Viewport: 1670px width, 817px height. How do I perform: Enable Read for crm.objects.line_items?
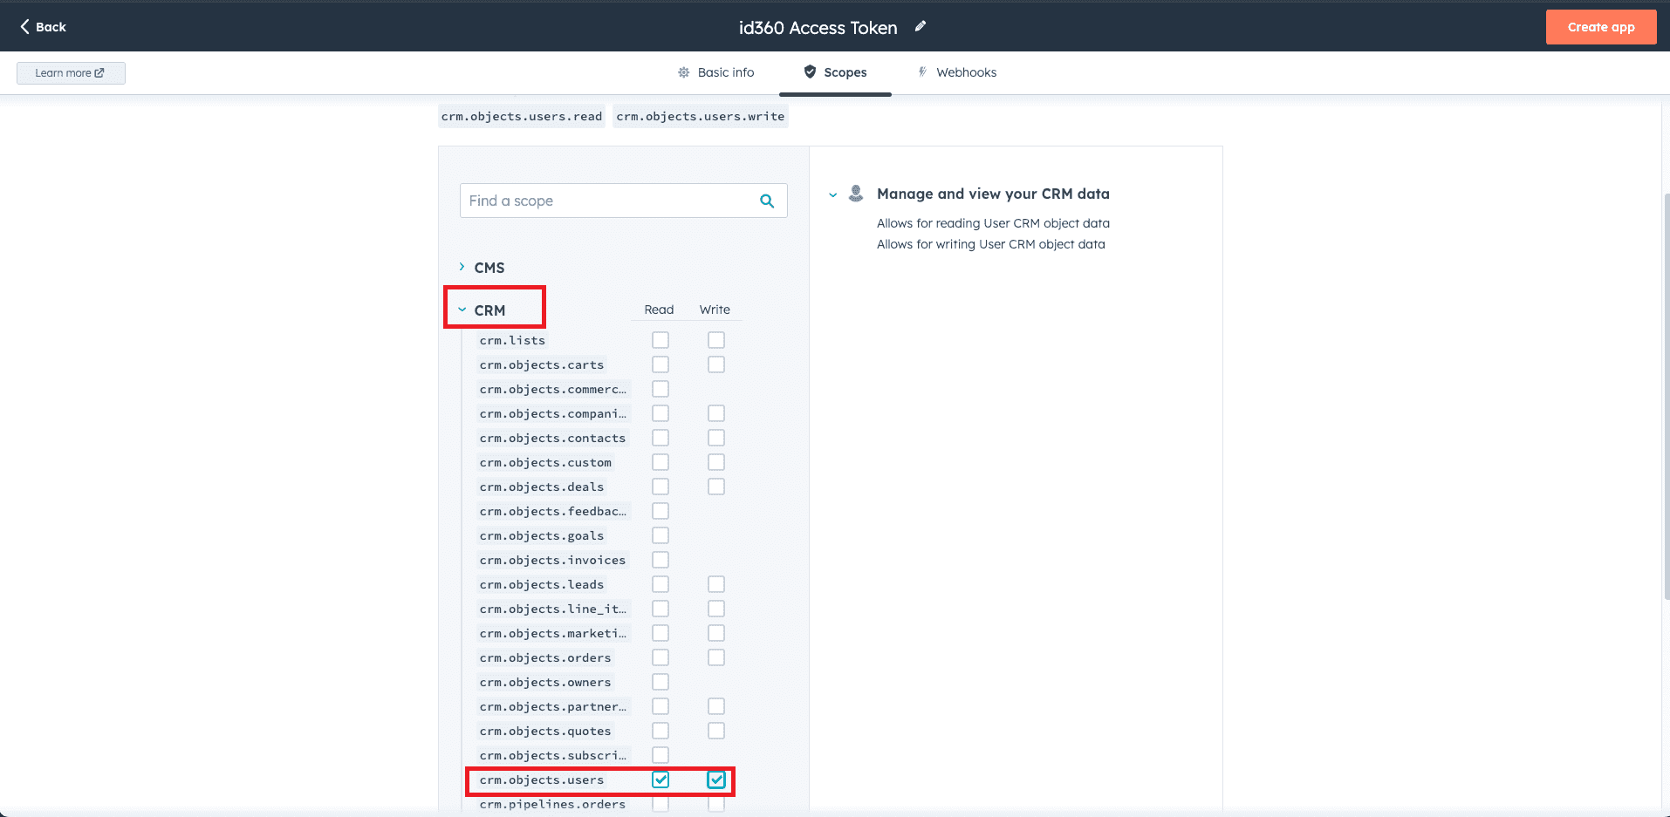click(x=660, y=609)
